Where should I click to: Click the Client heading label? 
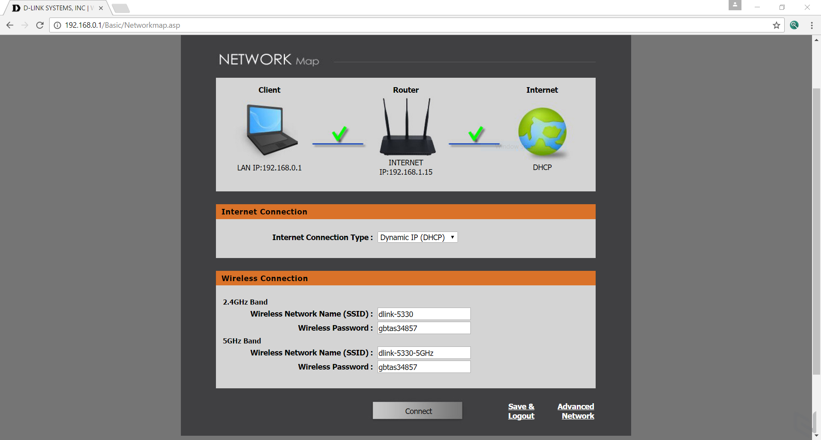(269, 90)
